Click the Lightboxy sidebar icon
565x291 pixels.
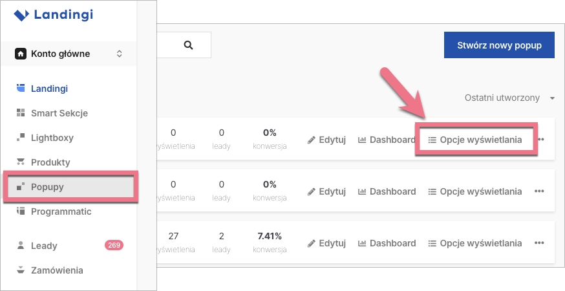tap(21, 138)
